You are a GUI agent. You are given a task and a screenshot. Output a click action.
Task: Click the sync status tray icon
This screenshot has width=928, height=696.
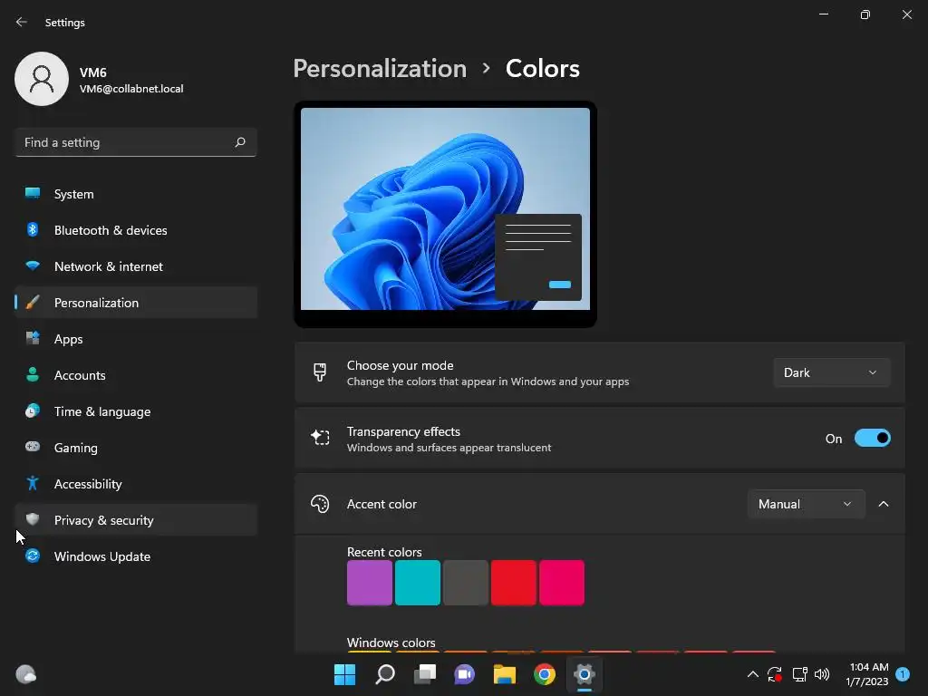(x=774, y=674)
